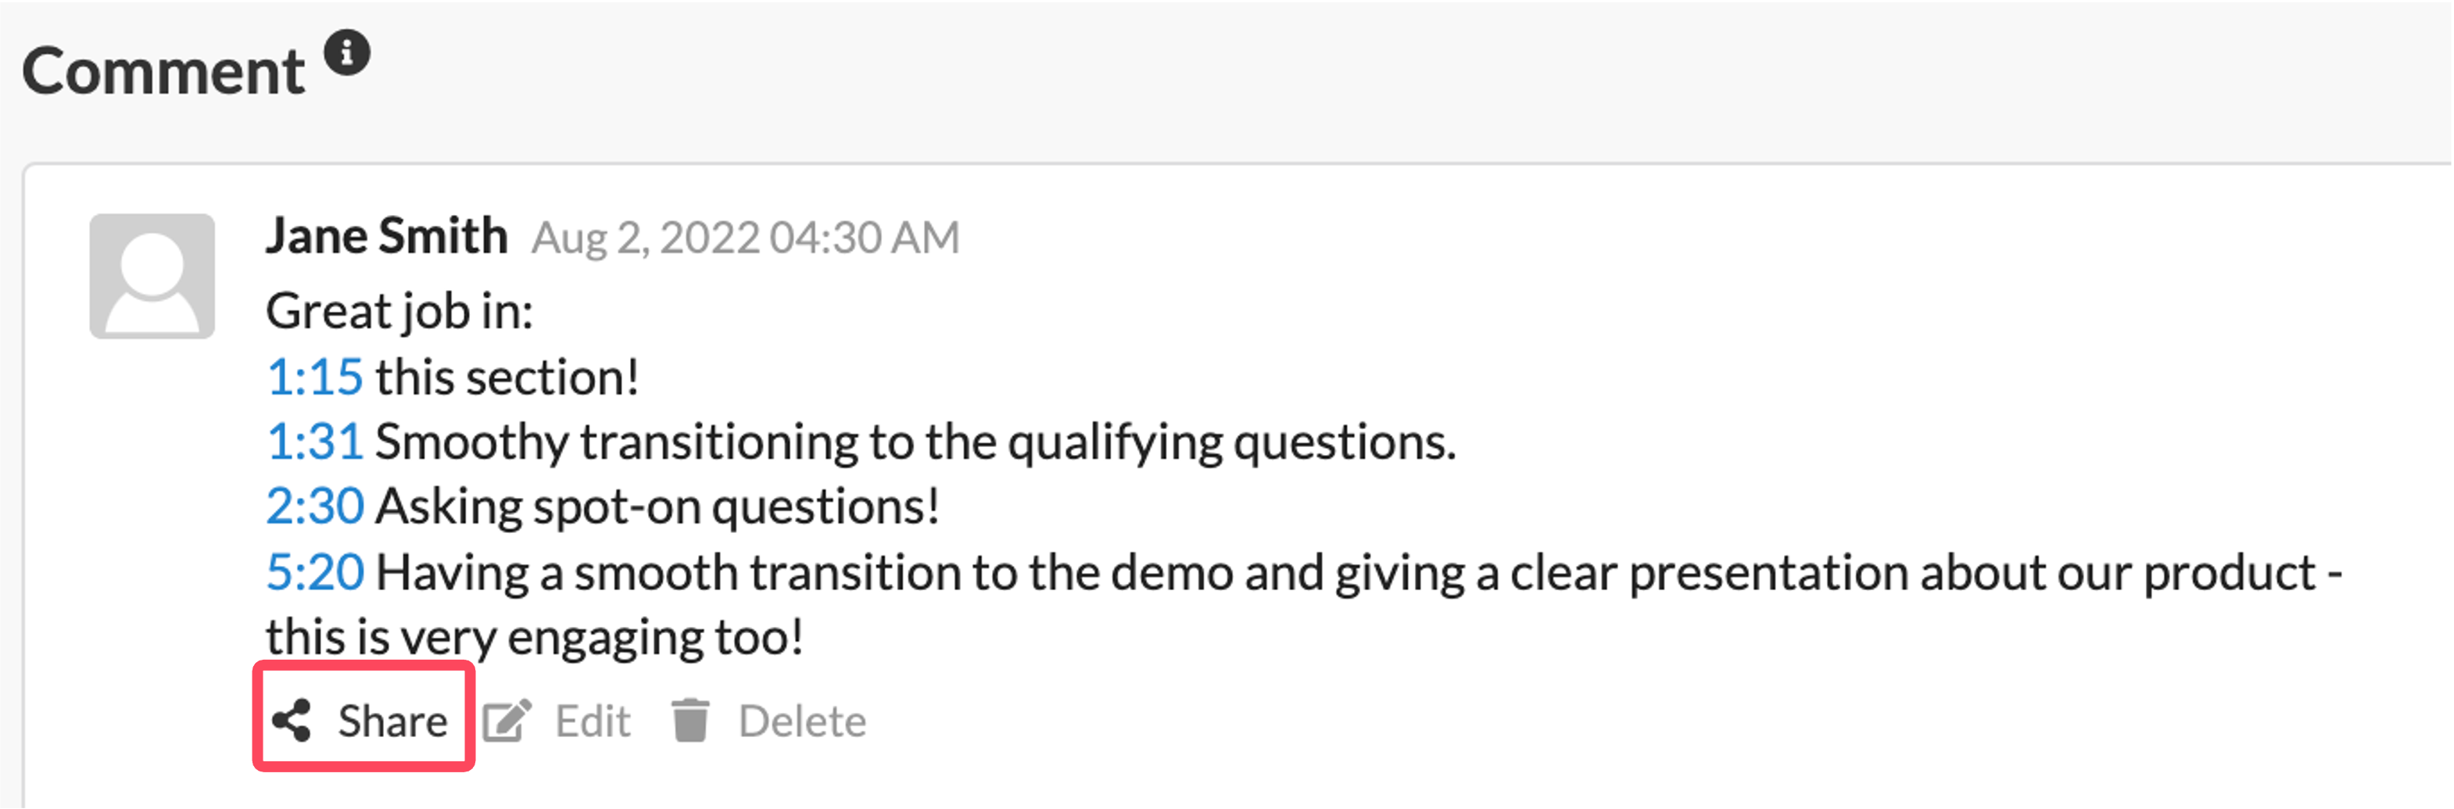The height and width of the screenshot is (809, 2454).
Task: Click the Aug 2, 2022 comment date
Action: coord(745,238)
